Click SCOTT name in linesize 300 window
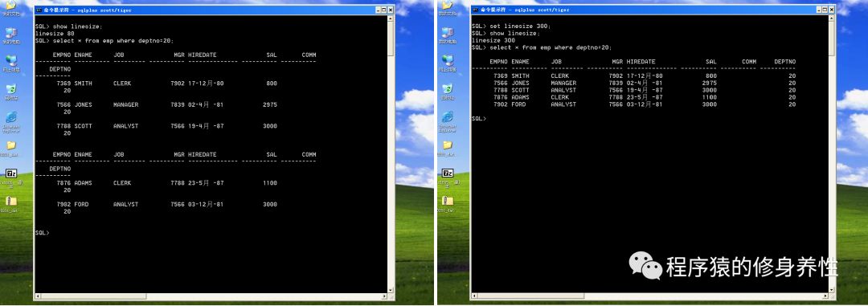This screenshot has width=868, height=306. click(x=520, y=90)
